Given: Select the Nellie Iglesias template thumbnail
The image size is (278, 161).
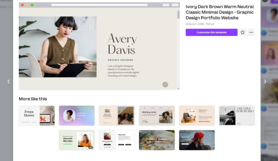Looking at the screenshot, I should point(116,116).
